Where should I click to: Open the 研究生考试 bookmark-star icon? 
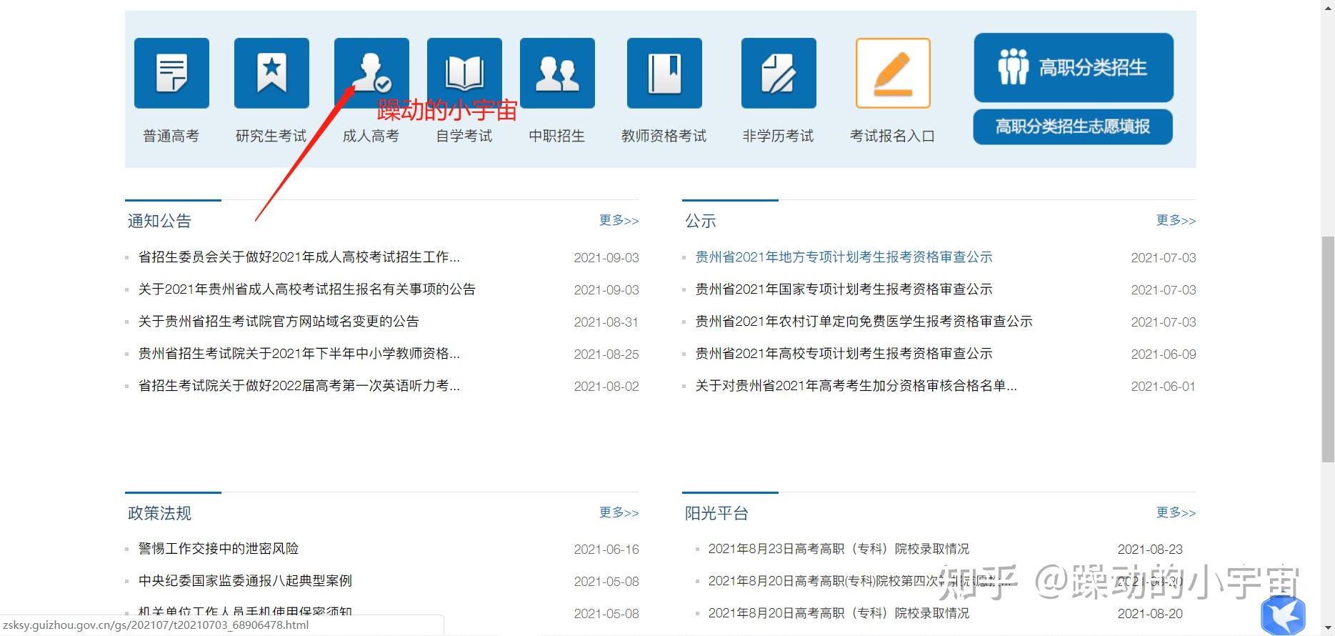(271, 73)
